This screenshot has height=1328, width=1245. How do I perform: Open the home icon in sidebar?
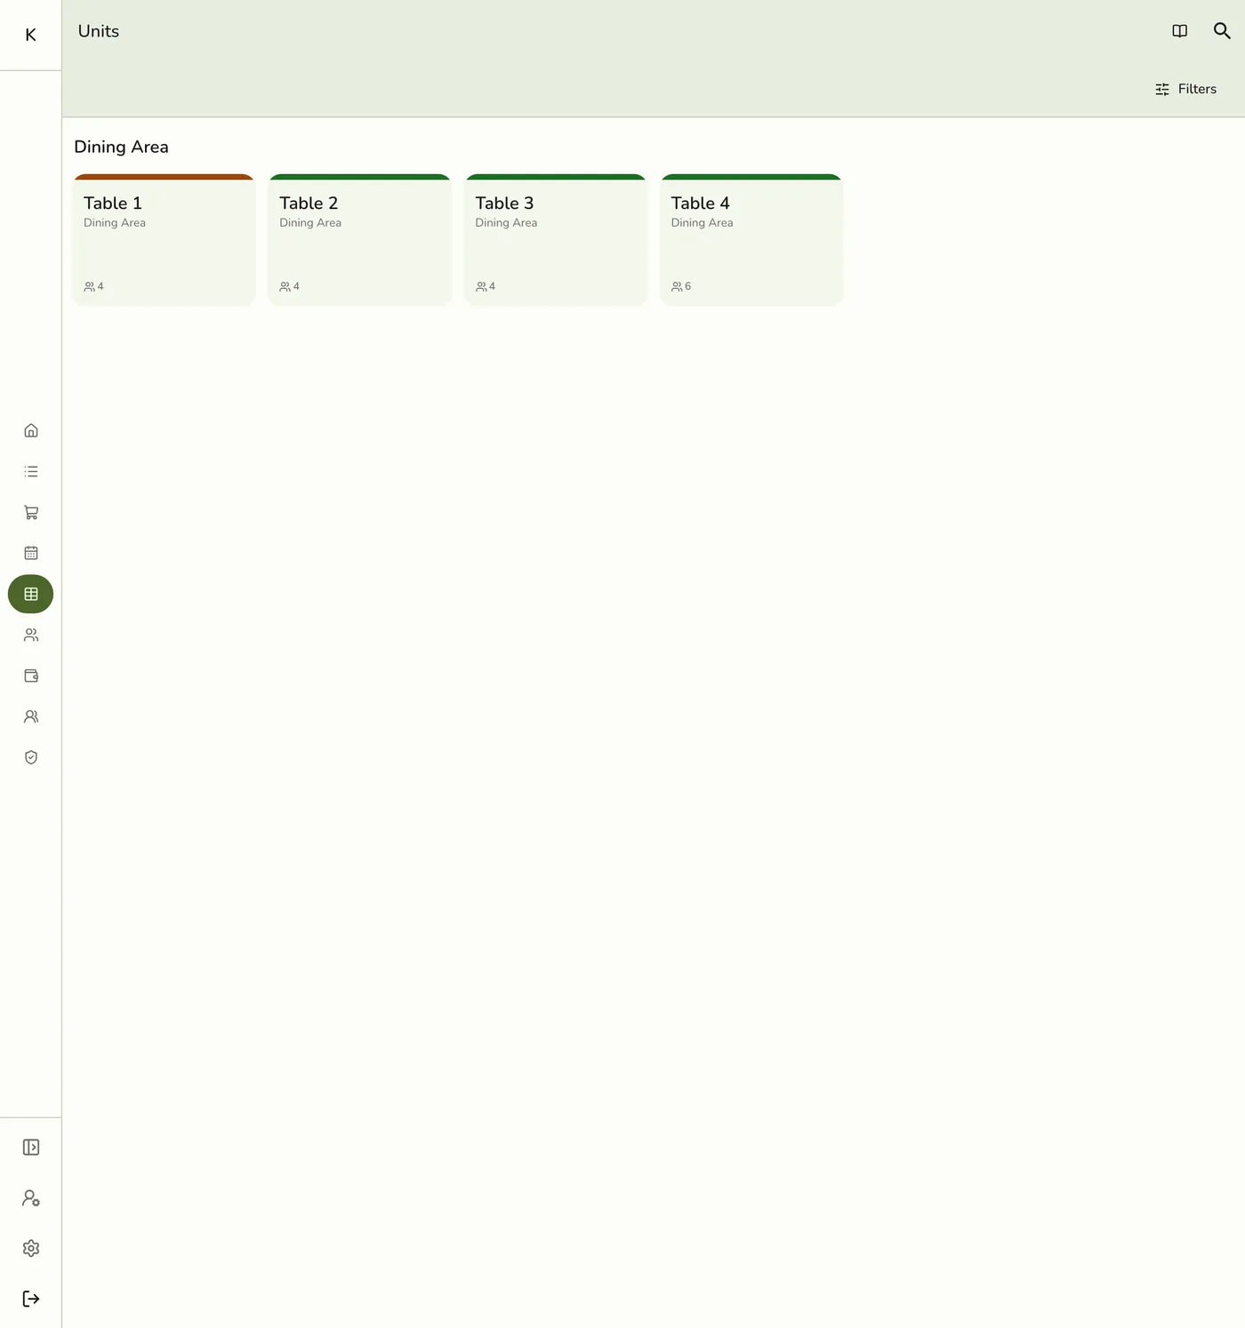pyautogui.click(x=31, y=430)
